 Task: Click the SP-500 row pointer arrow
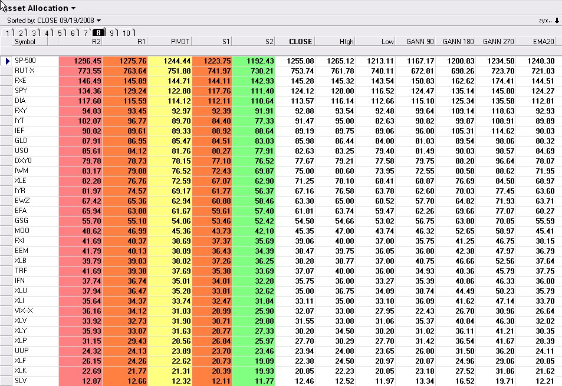[7, 61]
